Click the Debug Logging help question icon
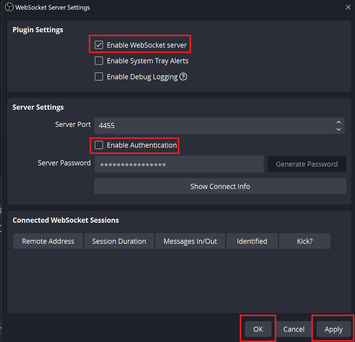 [x=183, y=77]
